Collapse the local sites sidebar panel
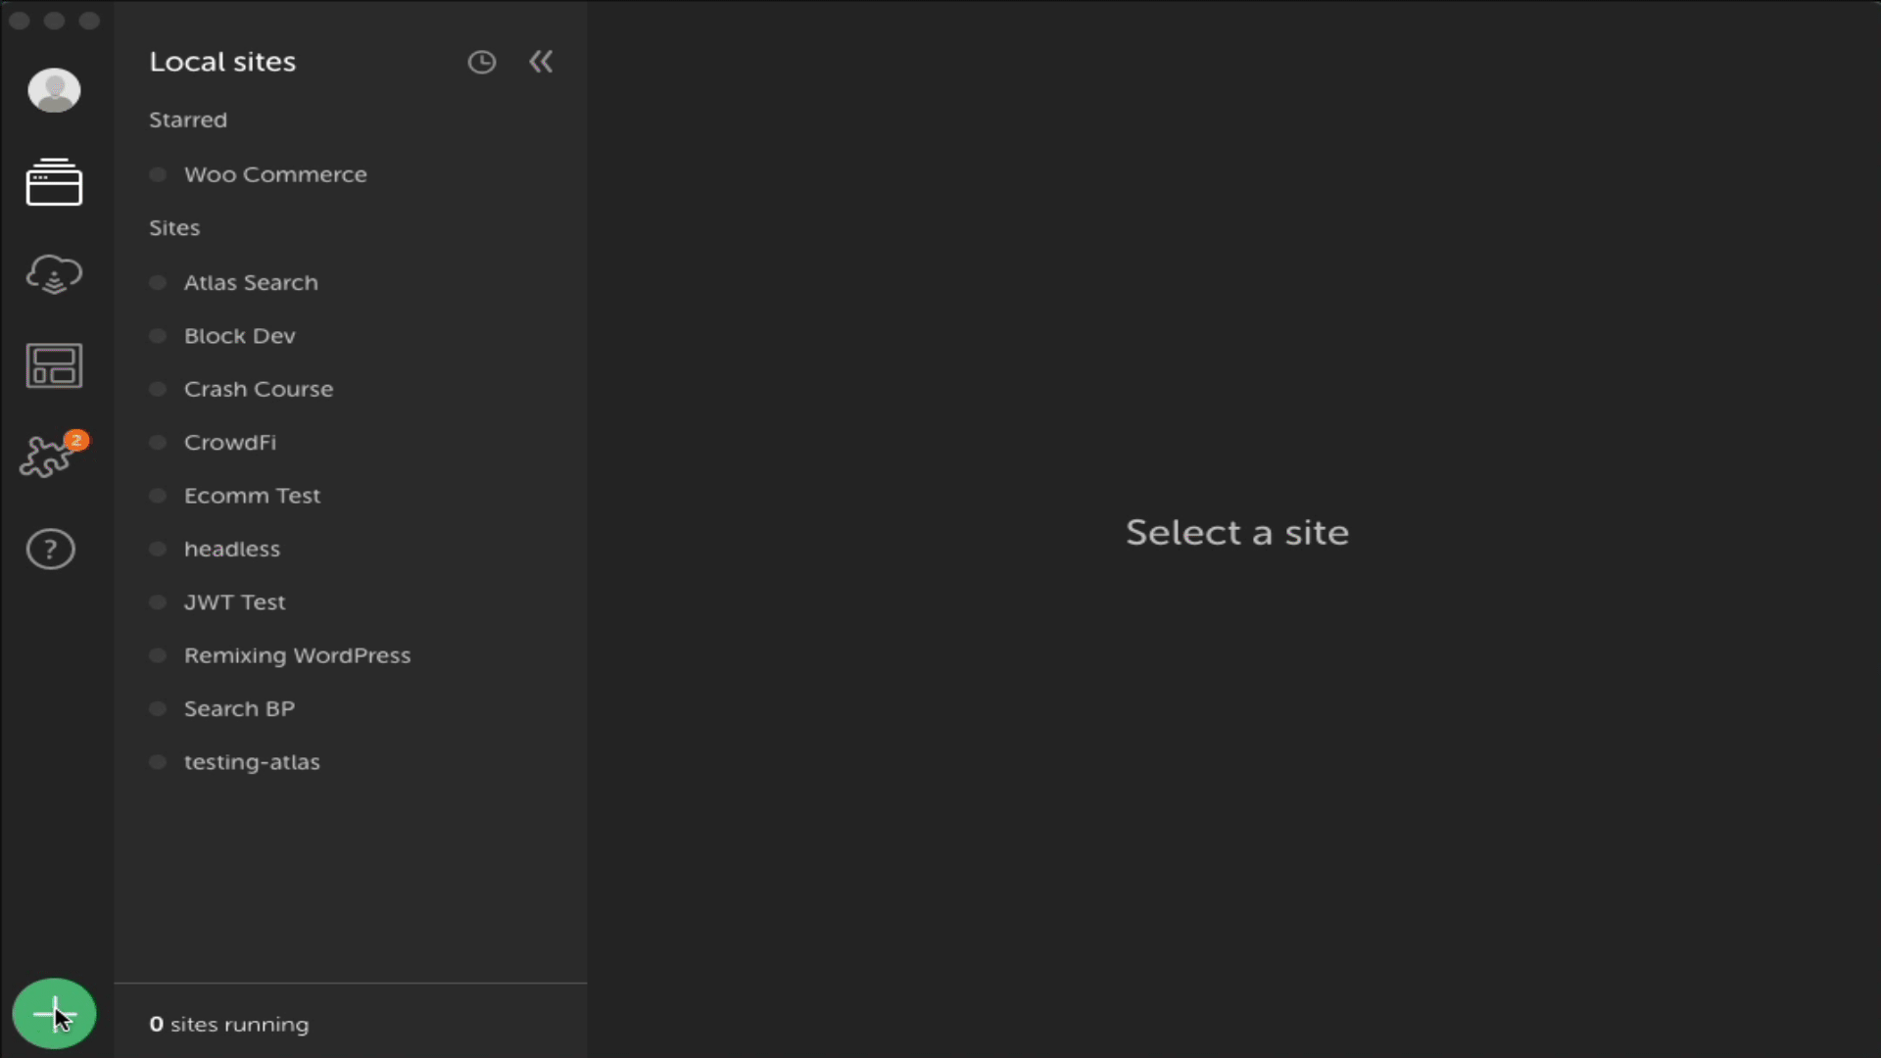 click(540, 62)
